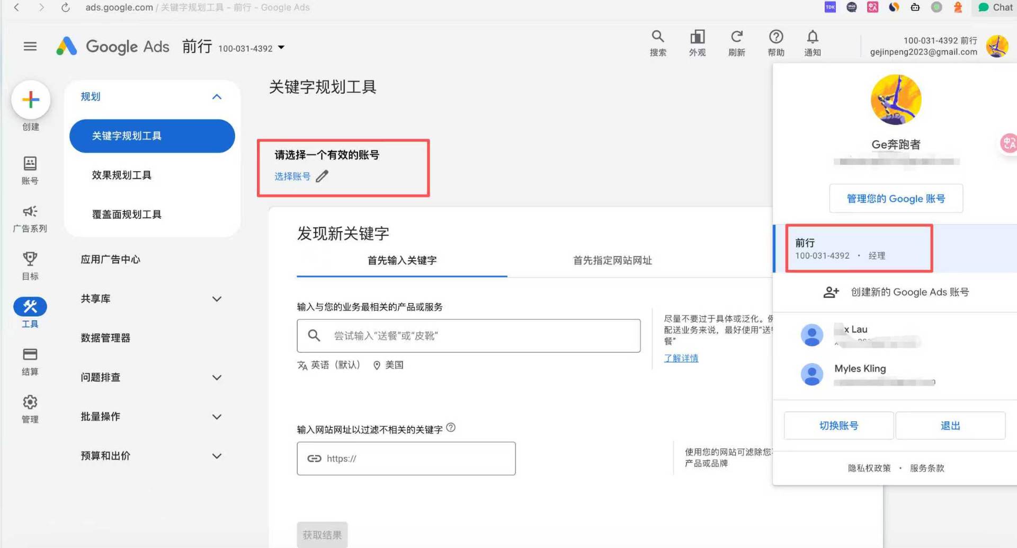1017x548 pixels.
Task: Open 应用广告中心
Action: point(110,259)
